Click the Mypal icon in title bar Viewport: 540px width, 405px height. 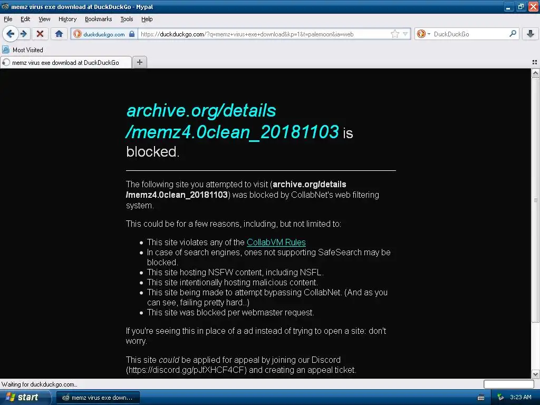(x=5, y=6)
